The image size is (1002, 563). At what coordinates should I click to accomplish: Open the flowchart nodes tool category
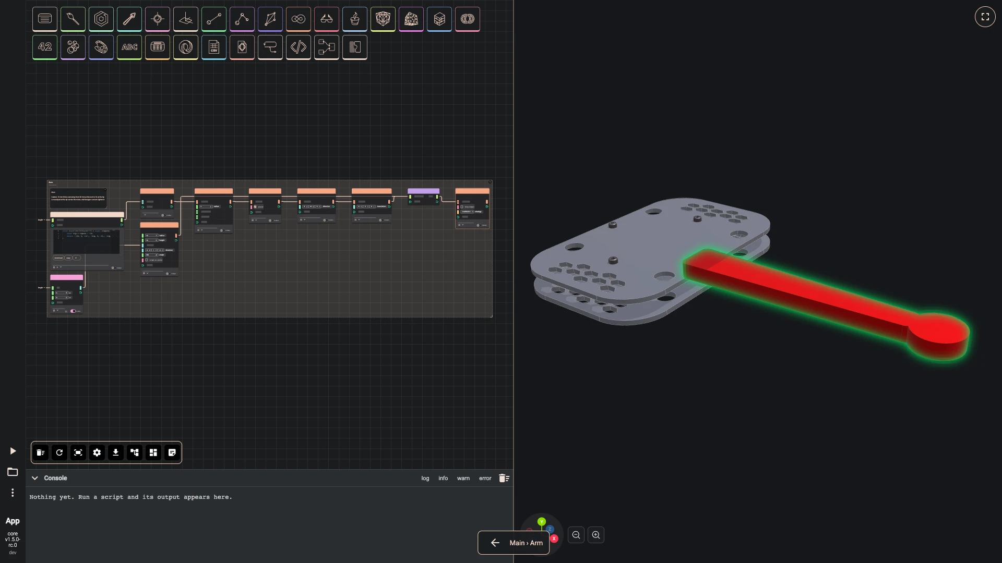pos(327,47)
